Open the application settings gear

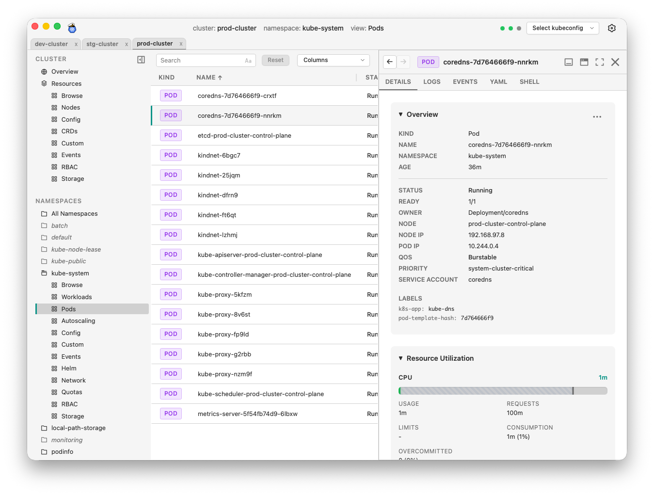[611, 28]
